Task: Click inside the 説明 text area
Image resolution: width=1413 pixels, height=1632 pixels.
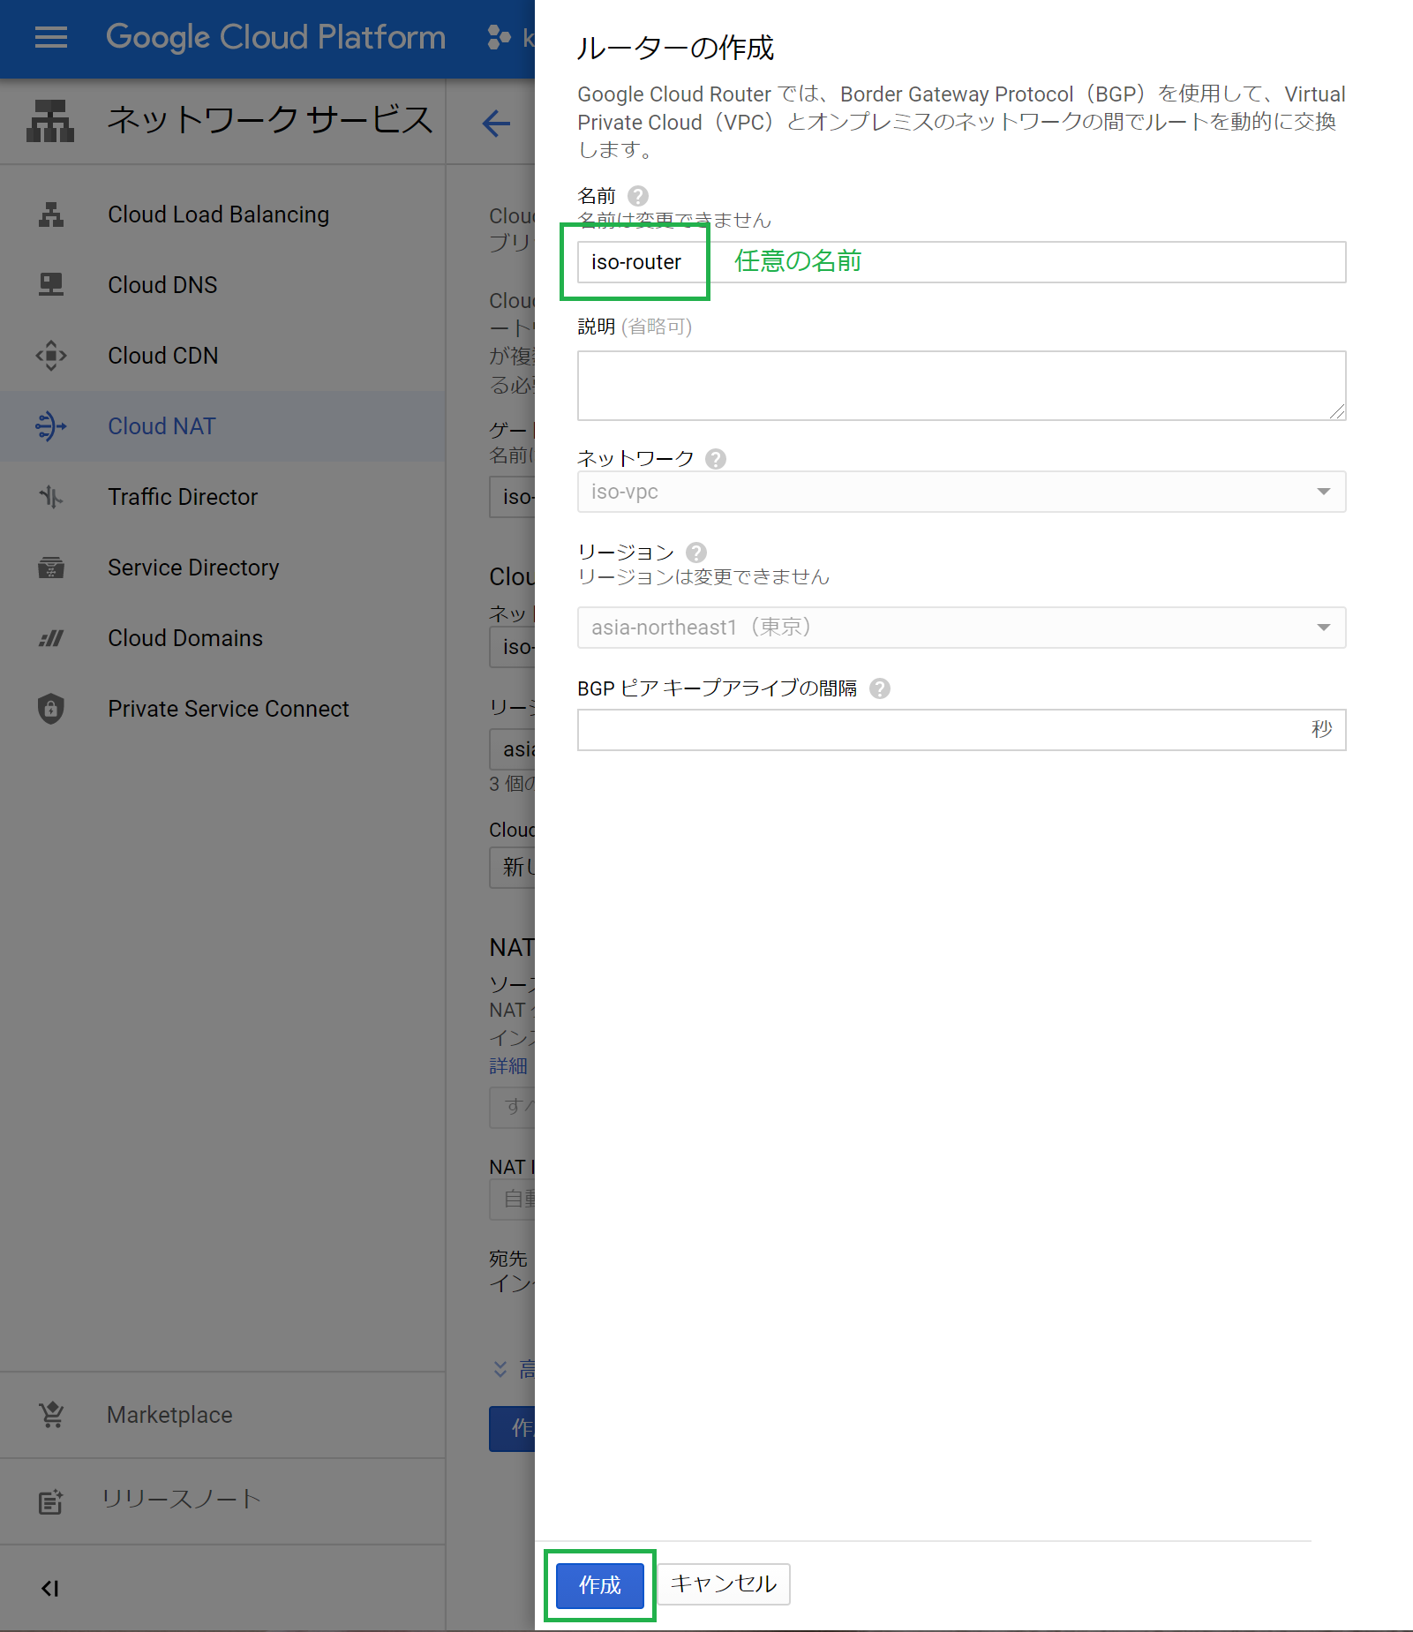Action: click(x=961, y=385)
